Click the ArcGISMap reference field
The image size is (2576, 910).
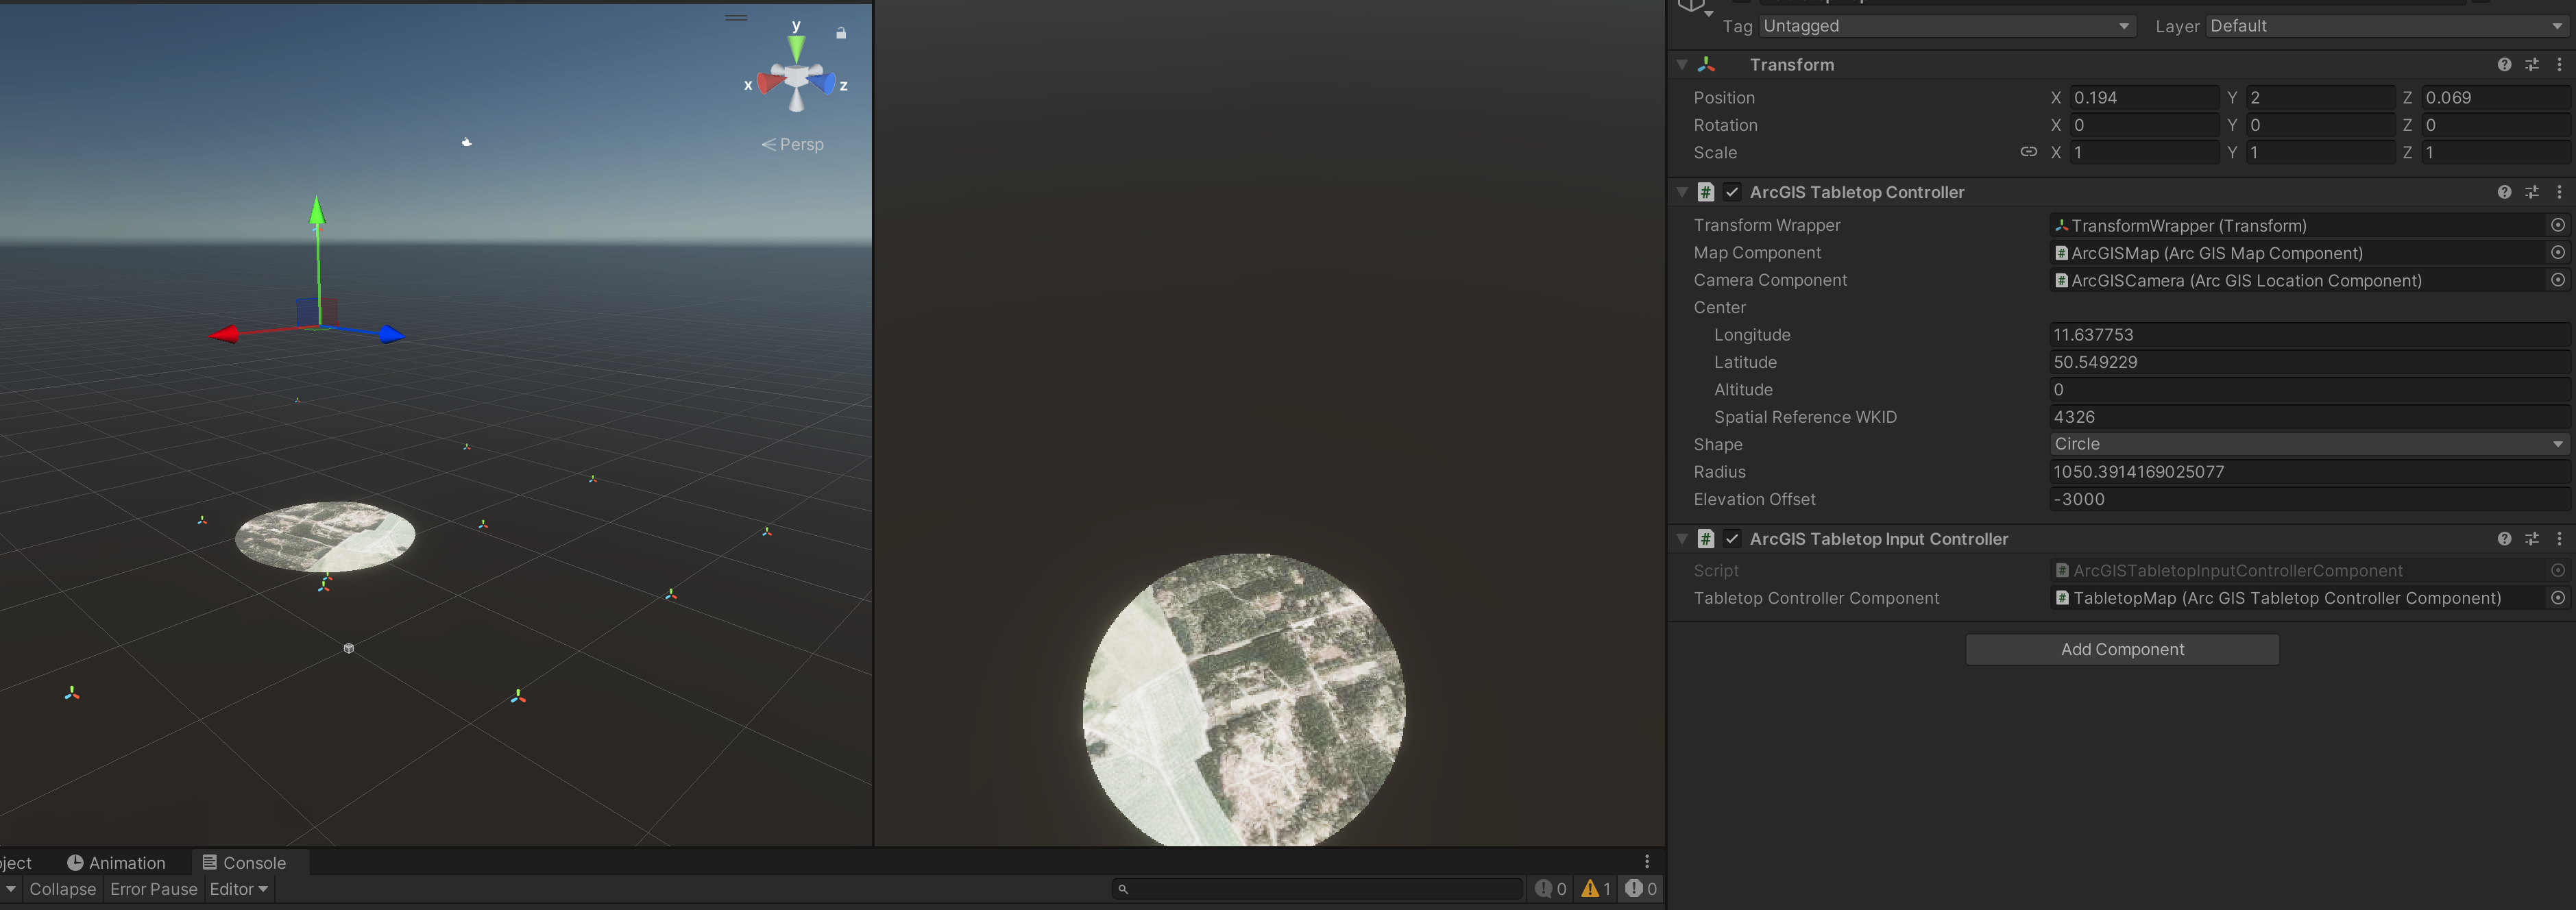point(2298,253)
